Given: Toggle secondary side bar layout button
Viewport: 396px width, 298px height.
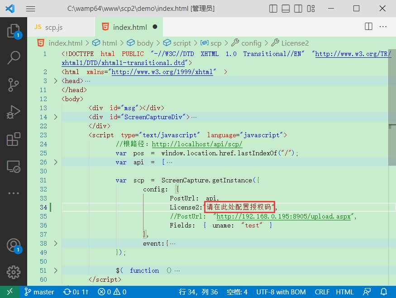Looking at the screenshot, I should tap(298, 9).
